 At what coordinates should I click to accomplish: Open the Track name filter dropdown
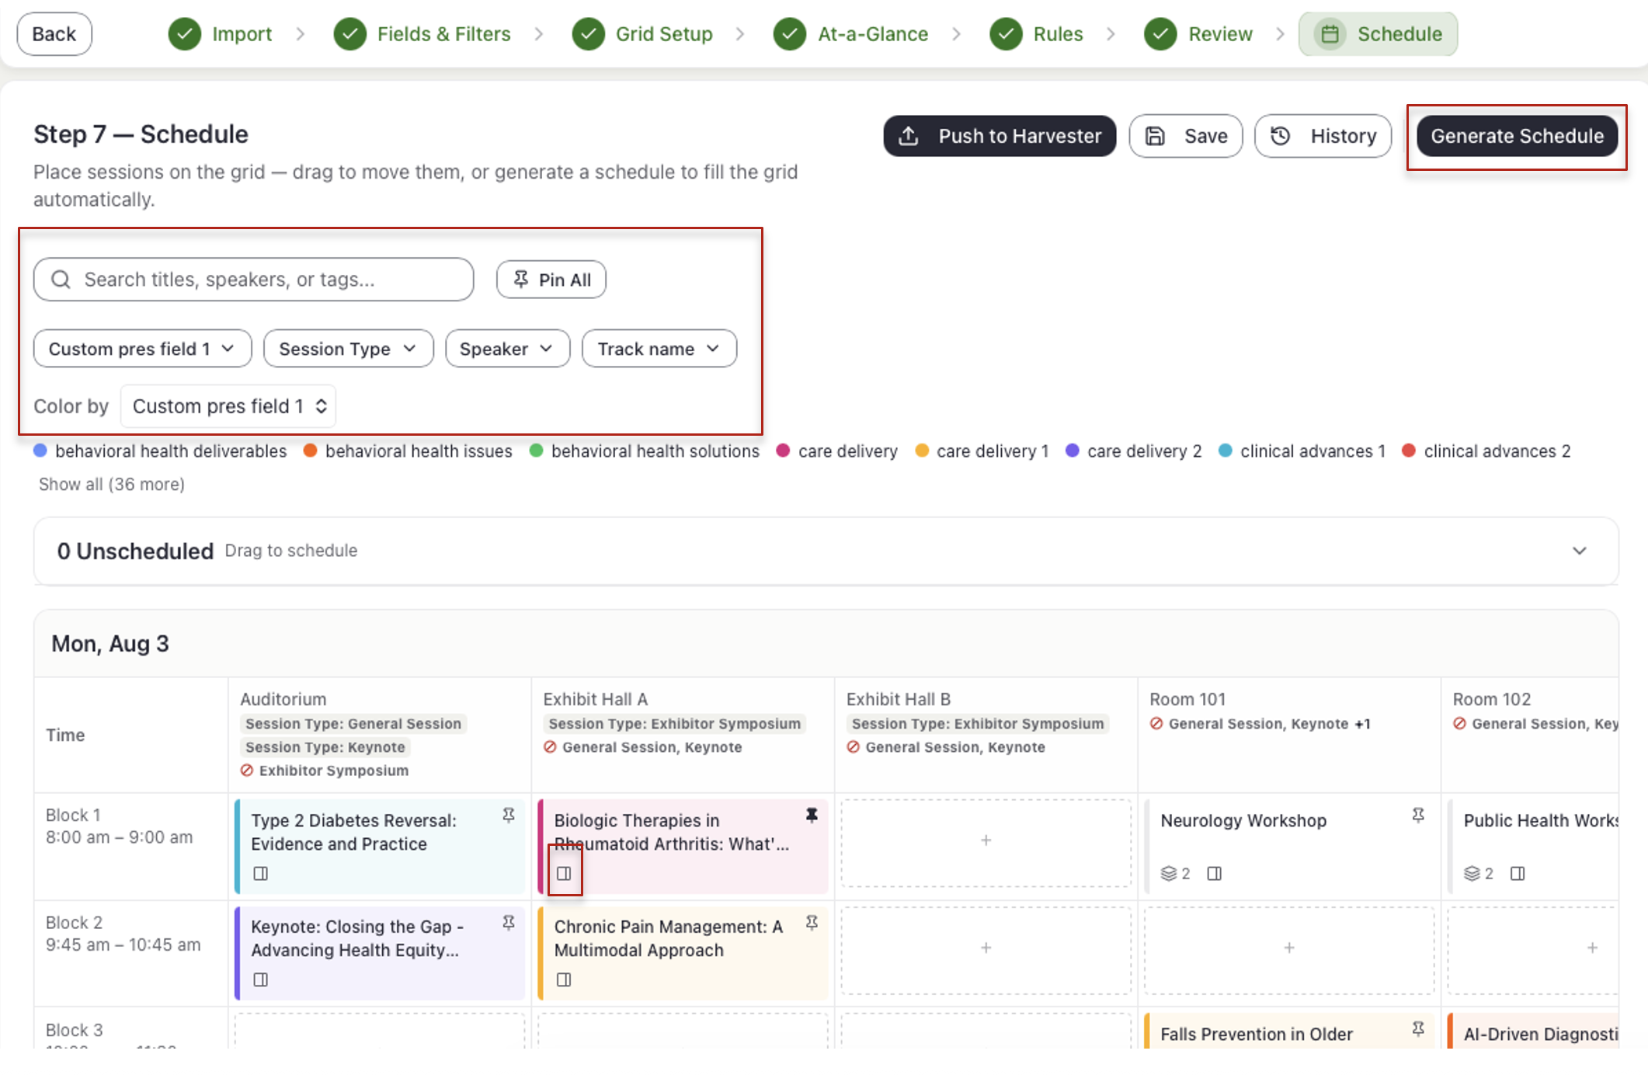pos(659,349)
